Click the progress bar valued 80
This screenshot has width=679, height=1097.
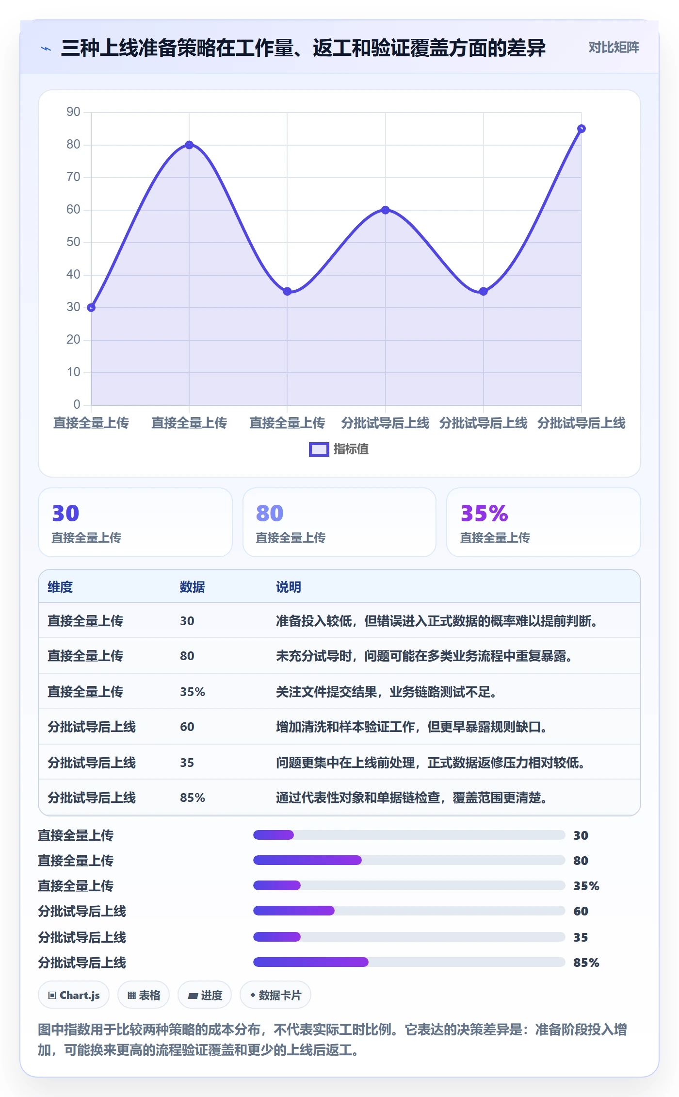409,860
